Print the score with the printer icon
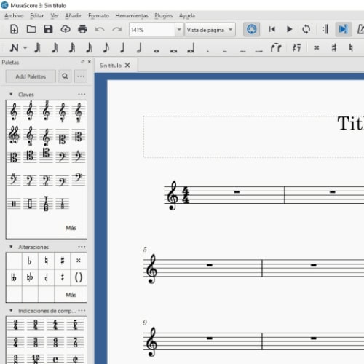364x364 pixels. (83, 29)
